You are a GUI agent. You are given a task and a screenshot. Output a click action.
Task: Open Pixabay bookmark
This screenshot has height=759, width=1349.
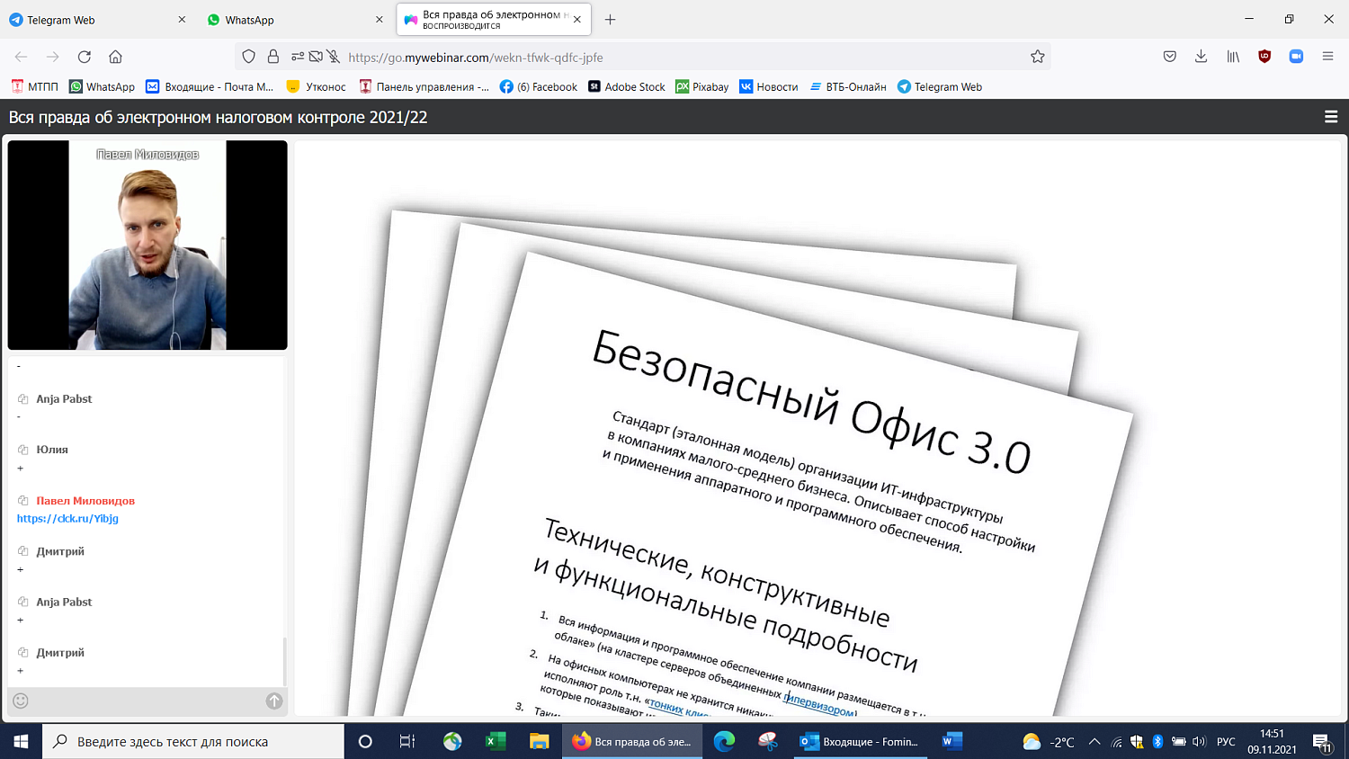[702, 87]
